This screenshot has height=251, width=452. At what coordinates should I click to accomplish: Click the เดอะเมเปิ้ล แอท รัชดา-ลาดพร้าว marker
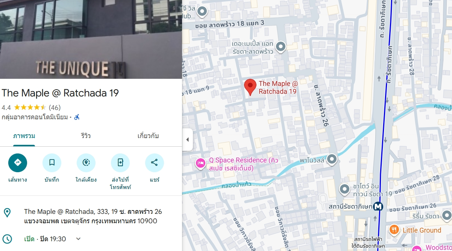click(x=281, y=47)
